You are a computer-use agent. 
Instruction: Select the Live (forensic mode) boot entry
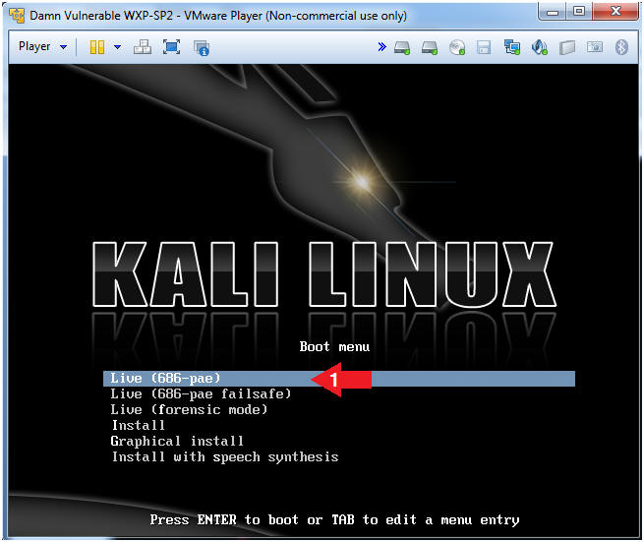pos(189,409)
